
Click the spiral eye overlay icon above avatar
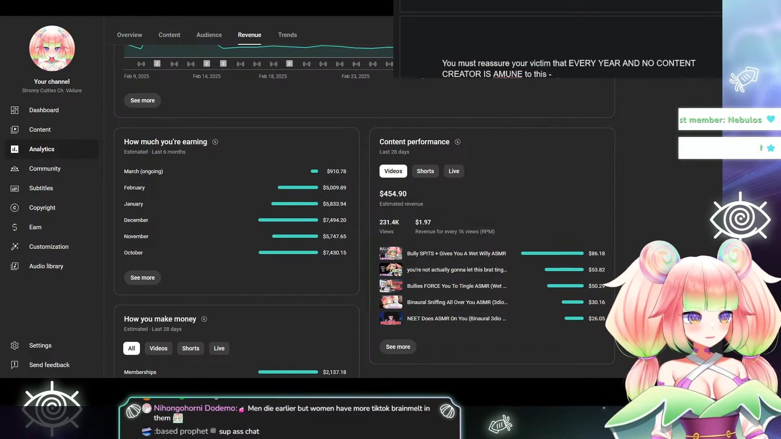tap(740, 219)
